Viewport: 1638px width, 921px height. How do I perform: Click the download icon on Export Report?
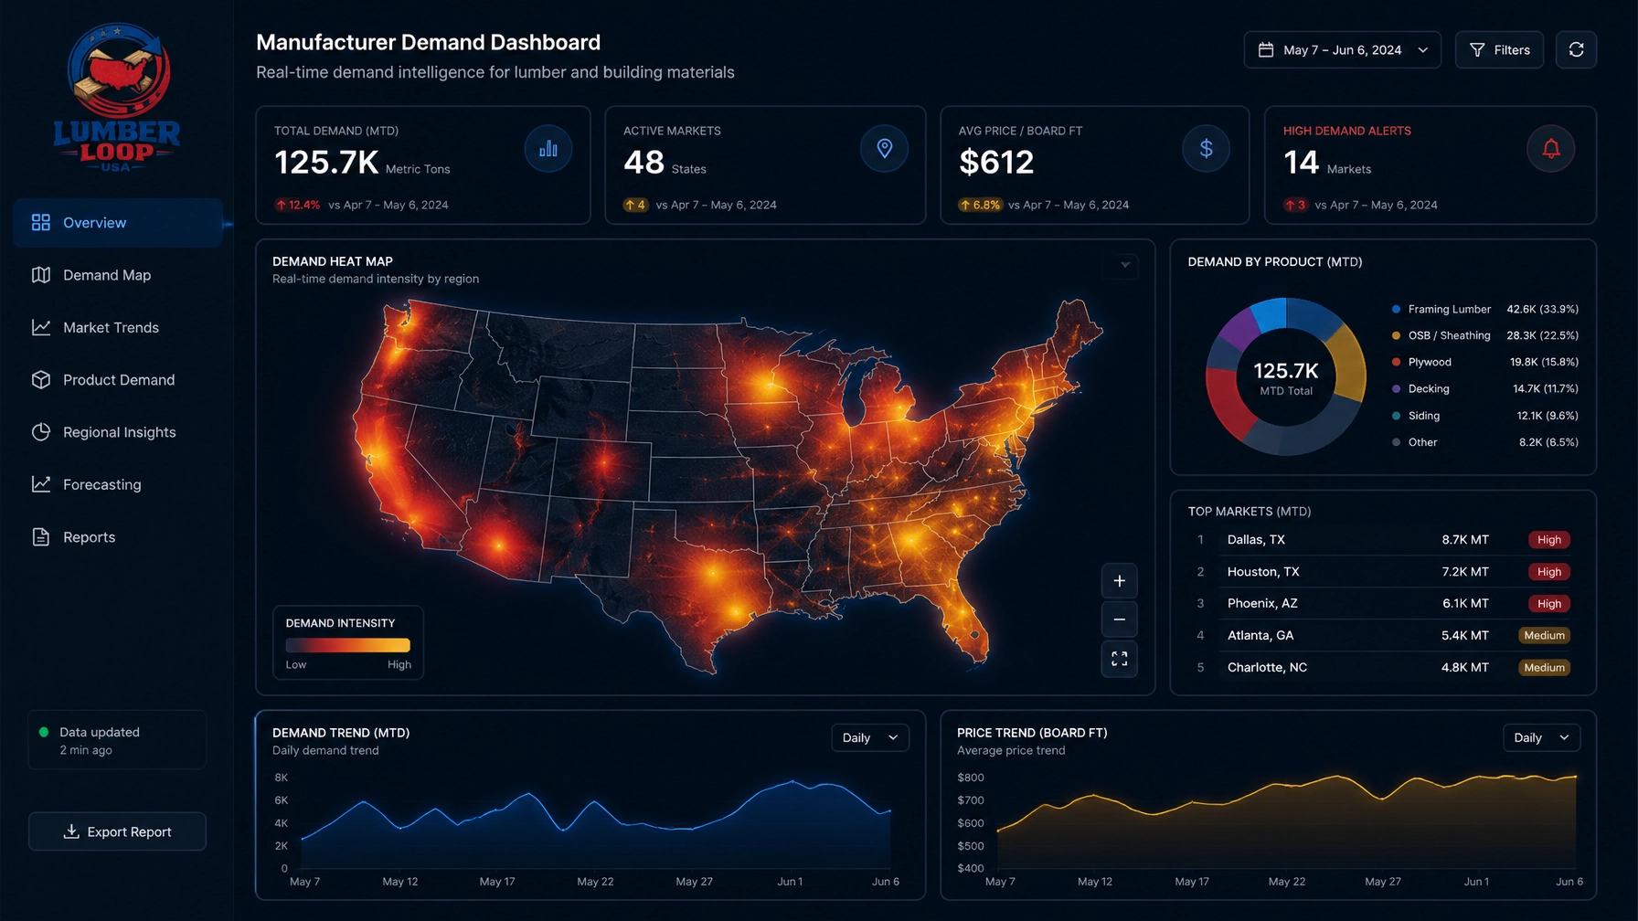71,831
